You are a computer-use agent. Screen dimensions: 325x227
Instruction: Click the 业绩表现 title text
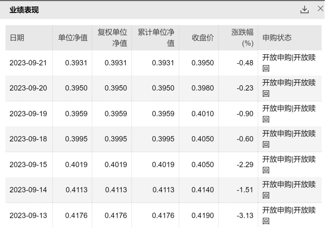[x=24, y=10]
